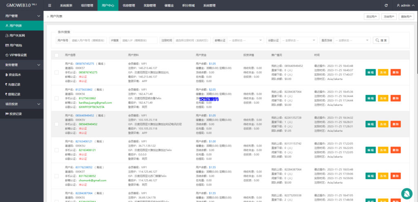Click the floating green chat icon
Viewport: 418px width, 202px height.
click(407, 193)
